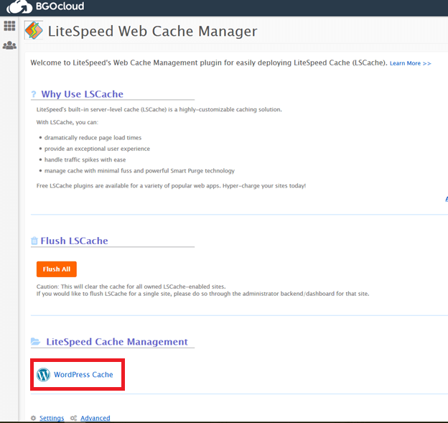
Task: Click the trash icon next to Flush LSCache
Action: point(34,241)
